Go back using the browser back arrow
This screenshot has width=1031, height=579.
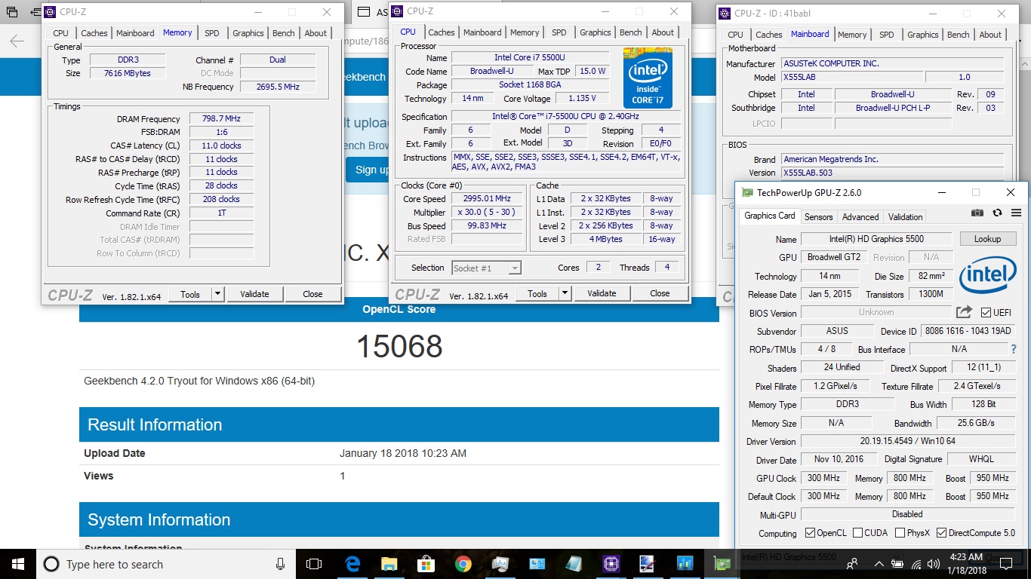pyautogui.click(x=17, y=41)
